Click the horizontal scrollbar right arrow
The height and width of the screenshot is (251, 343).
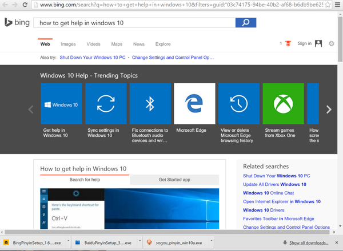point(334,232)
